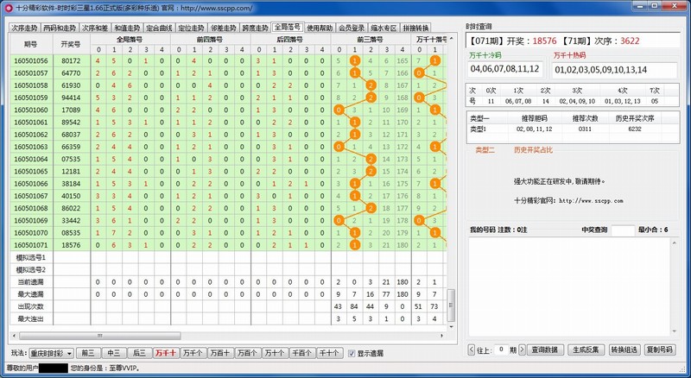The width and height of the screenshot is (691, 378).
Task: Switch to the 和值走势 tab
Action: 127,28
